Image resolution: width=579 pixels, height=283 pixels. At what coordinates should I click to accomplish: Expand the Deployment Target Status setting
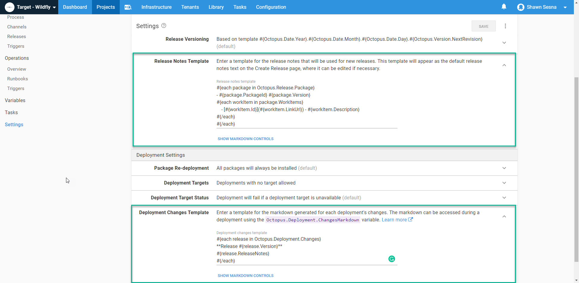504,198
